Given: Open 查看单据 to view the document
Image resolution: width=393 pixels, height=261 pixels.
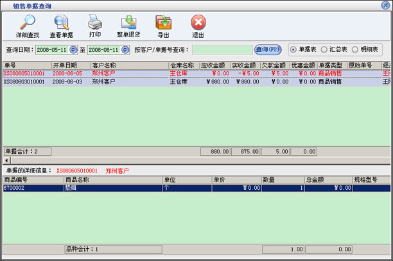Looking at the screenshot, I should pyautogui.click(x=61, y=23).
